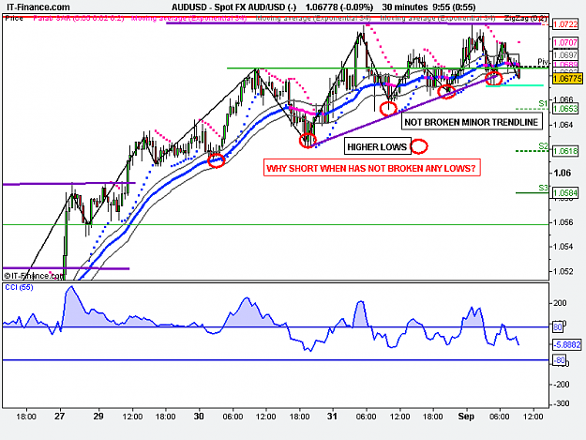The width and height of the screenshot is (586, 440).
Task: Click the yellow 1.06775 current price tag
Action: (567, 79)
